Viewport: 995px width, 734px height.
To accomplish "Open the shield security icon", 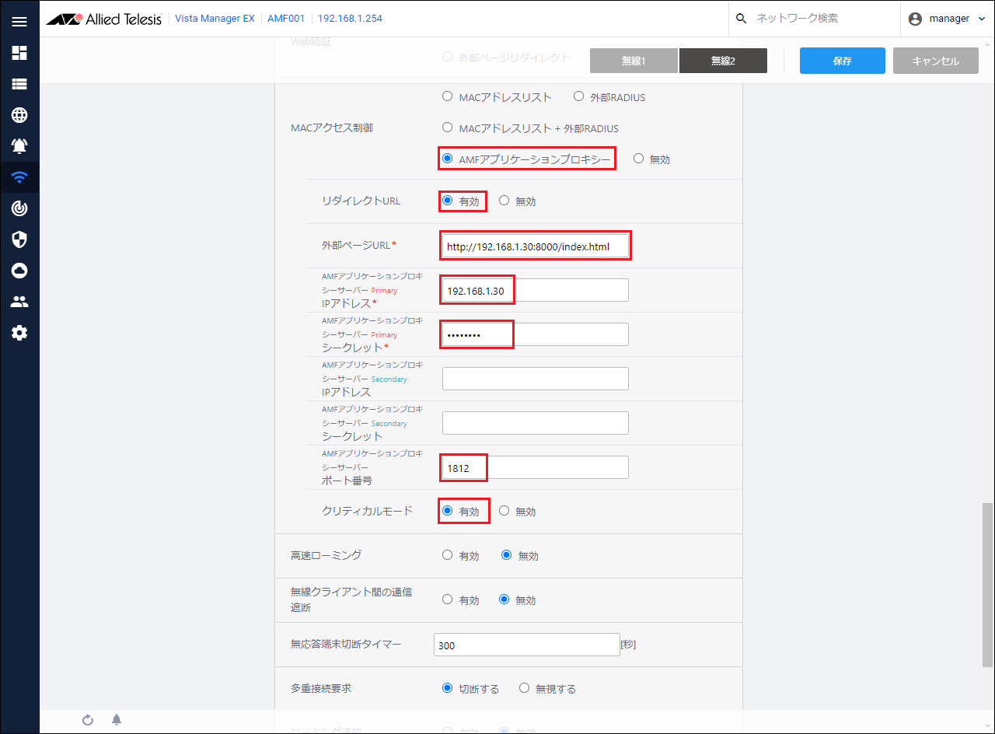I will click(x=19, y=239).
